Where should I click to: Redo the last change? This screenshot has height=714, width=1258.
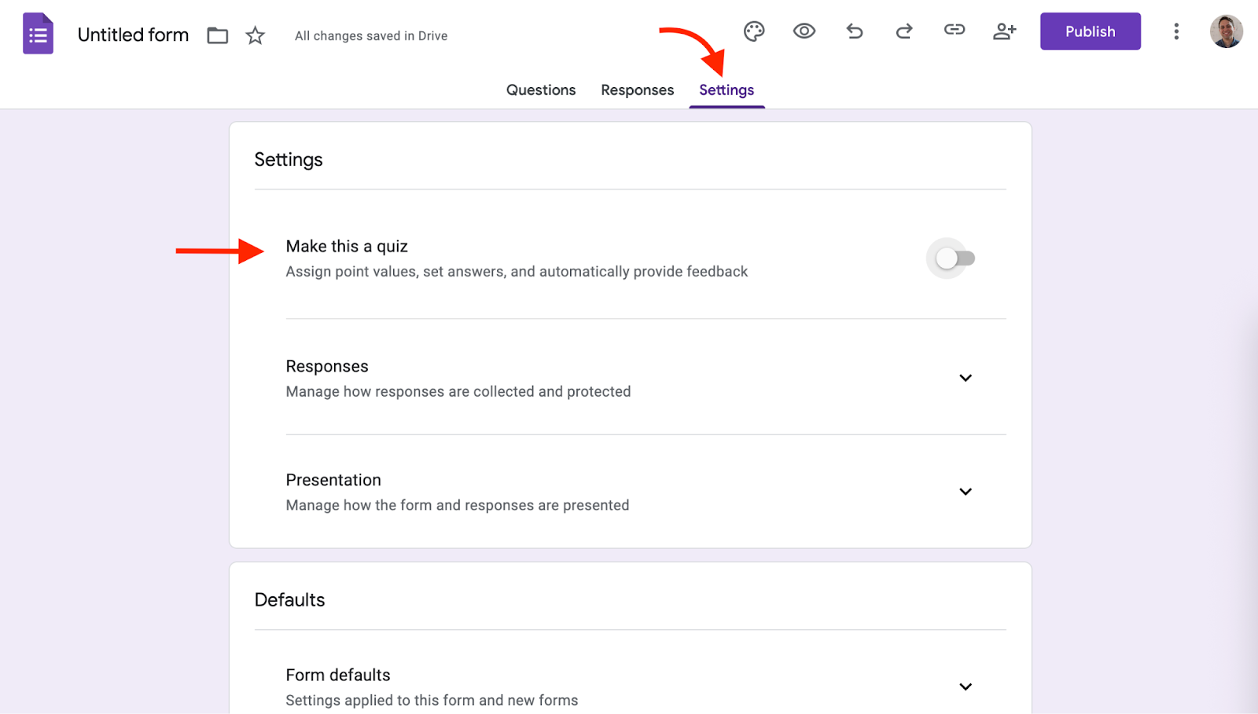(904, 31)
